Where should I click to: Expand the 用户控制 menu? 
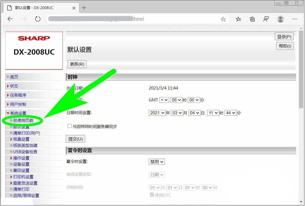[18, 104]
